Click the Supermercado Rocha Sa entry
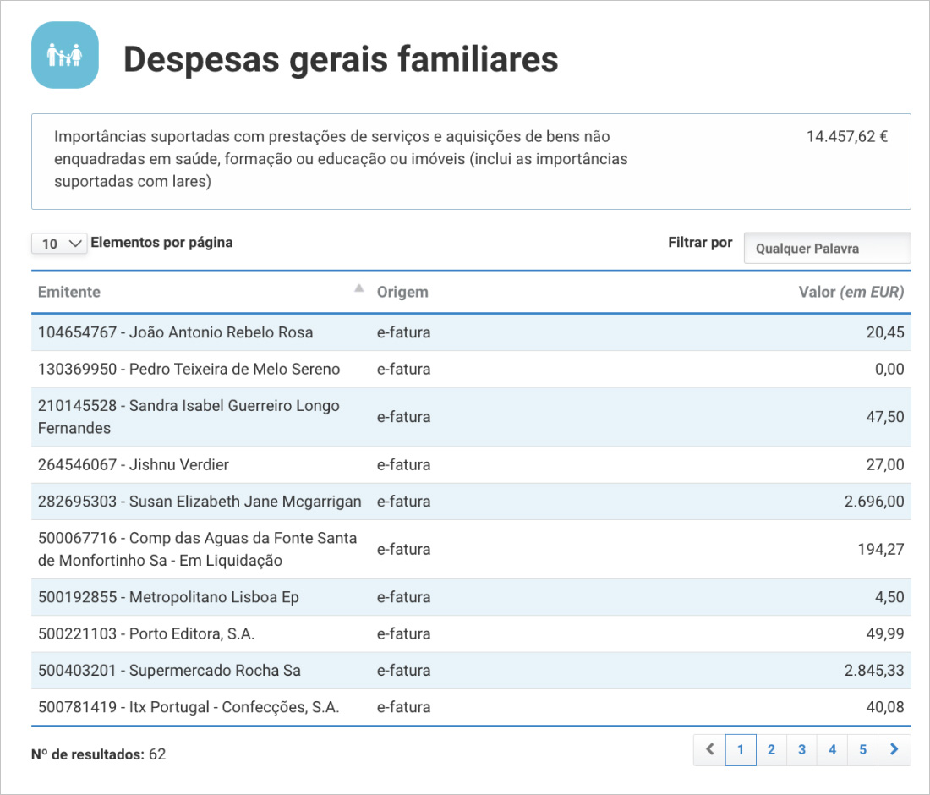This screenshot has width=930, height=795. click(169, 671)
